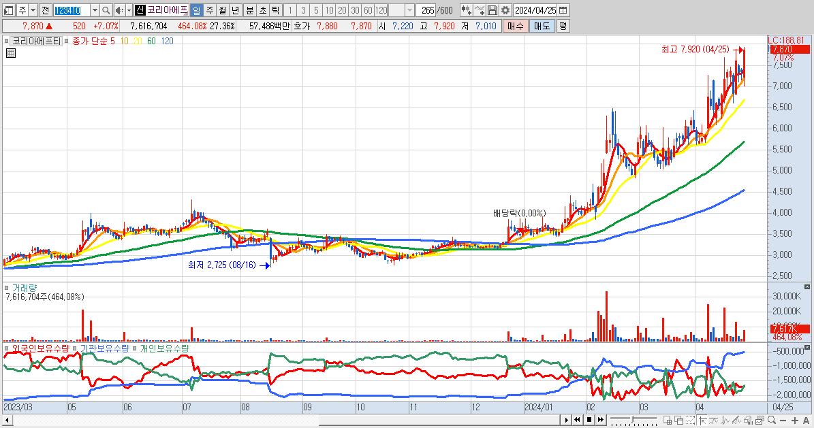Click the 기관보유수량 legend label
Screen dimensions: 814x428
point(104,348)
